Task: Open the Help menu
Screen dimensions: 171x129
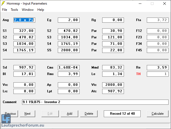Action: [41, 10]
